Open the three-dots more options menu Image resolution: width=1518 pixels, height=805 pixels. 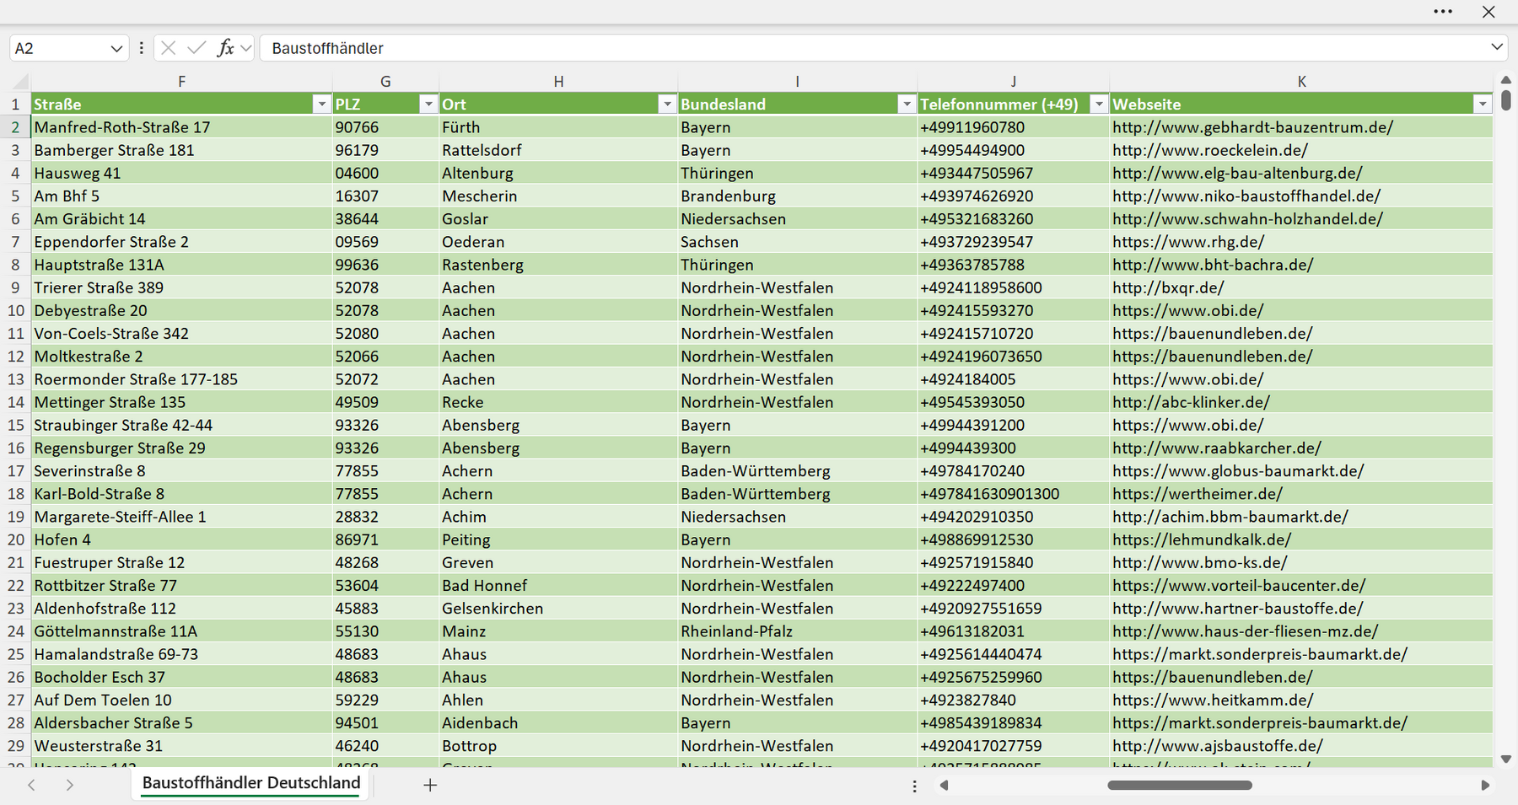[1443, 12]
